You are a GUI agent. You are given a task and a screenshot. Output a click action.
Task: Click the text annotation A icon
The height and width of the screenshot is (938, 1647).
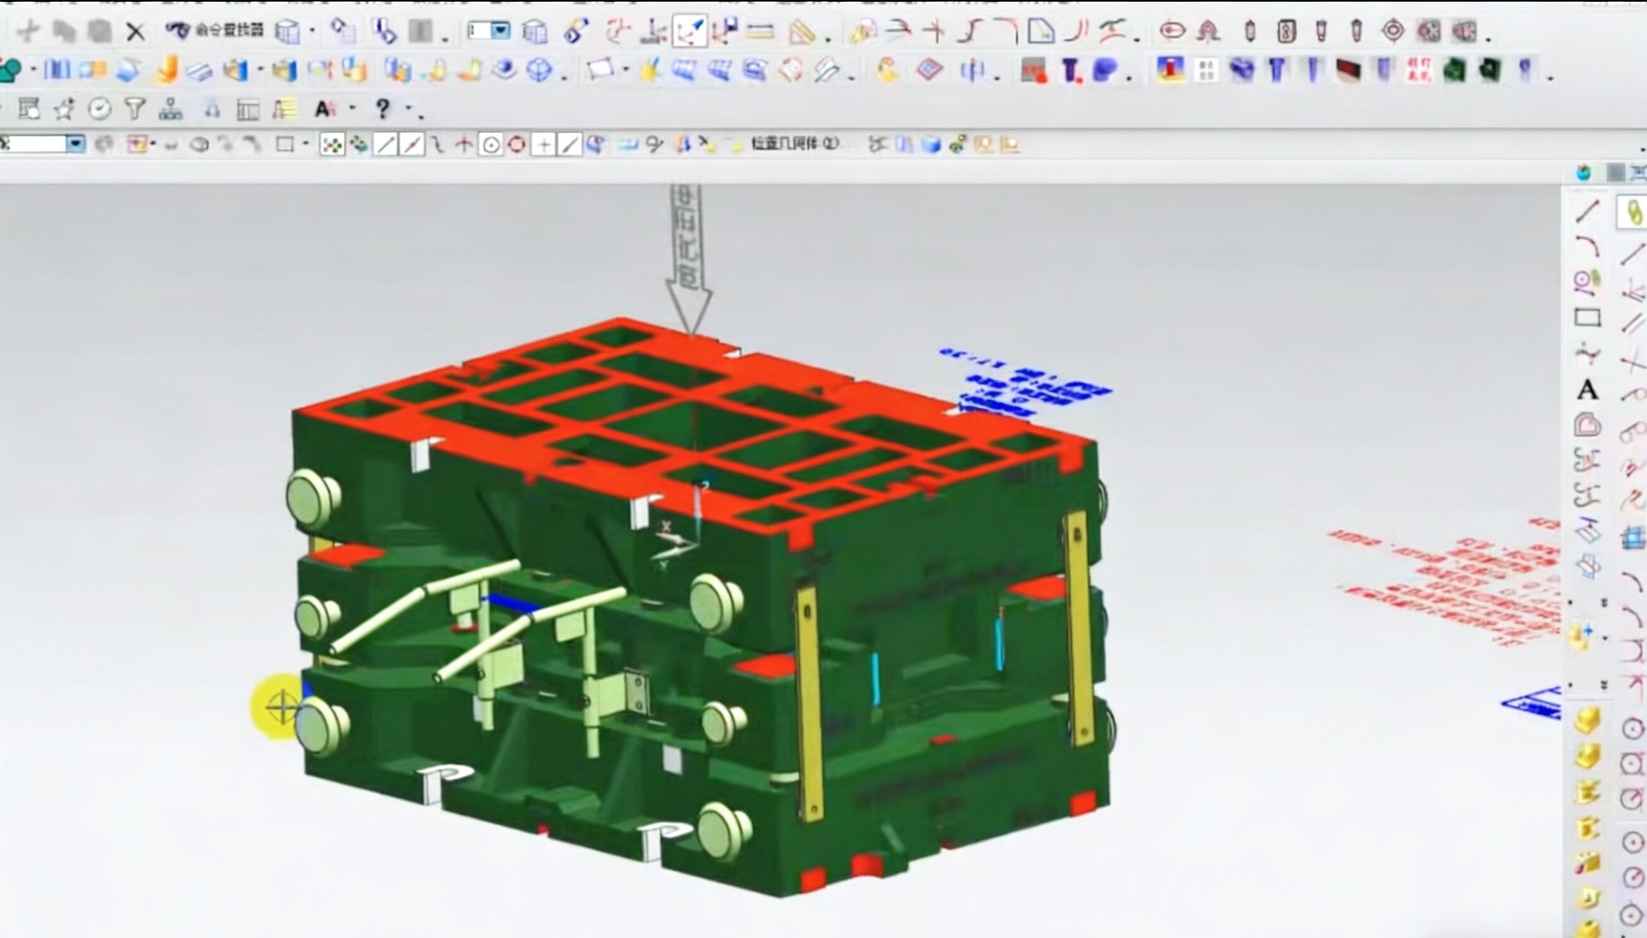(x=325, y=109)
